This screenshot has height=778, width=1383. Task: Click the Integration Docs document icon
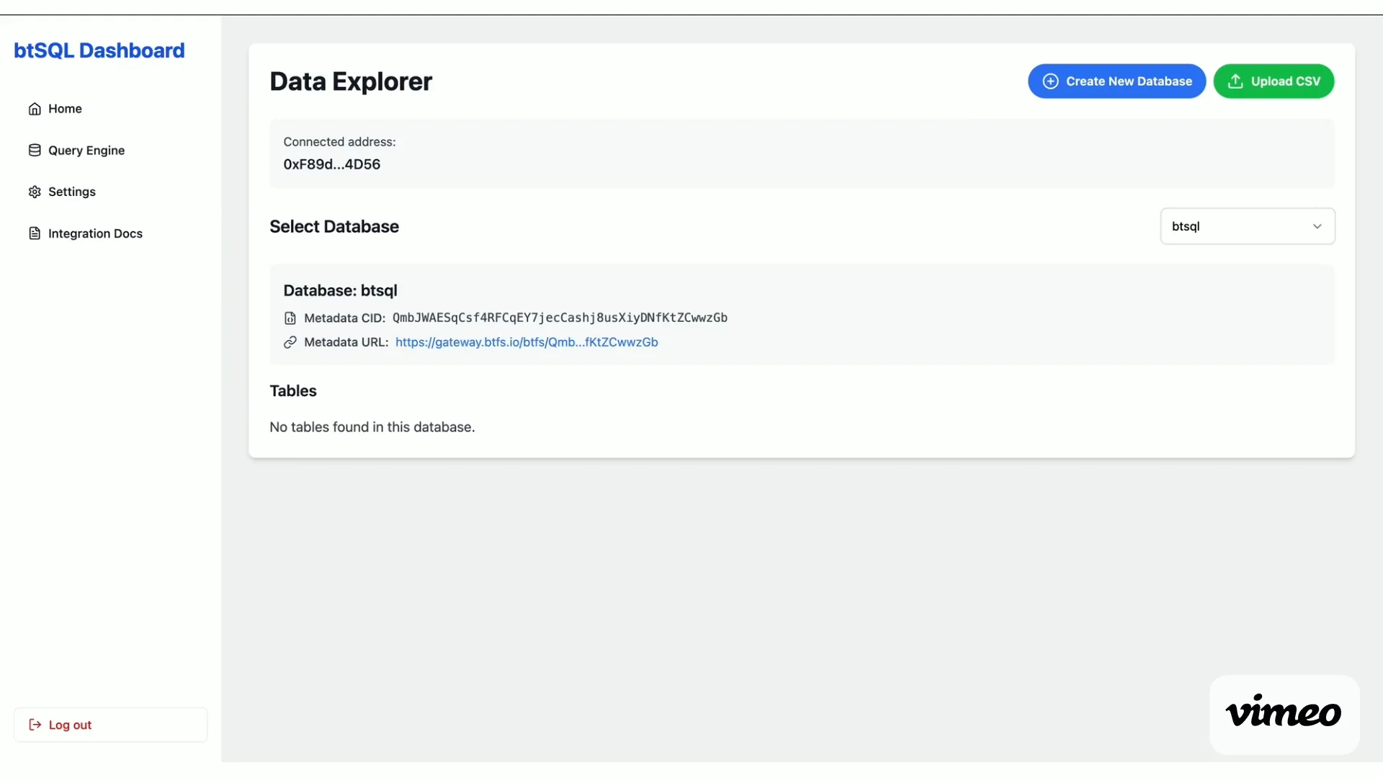(35, 233)
